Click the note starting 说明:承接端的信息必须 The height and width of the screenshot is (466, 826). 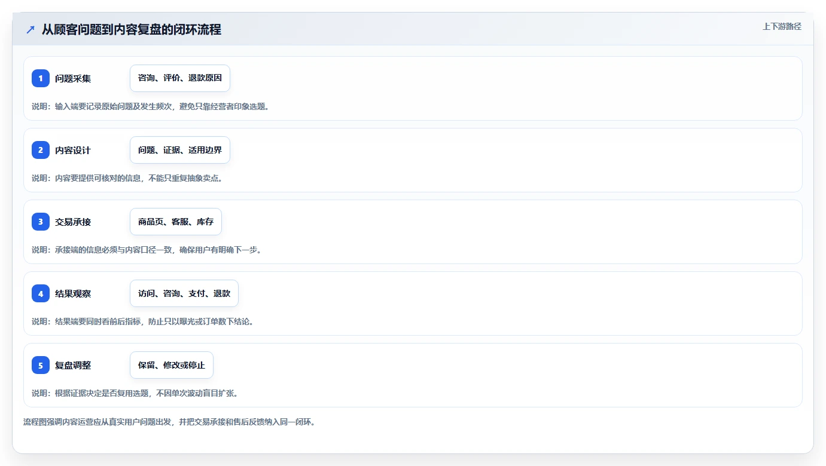pyautogui.click(x=147, y=250)
